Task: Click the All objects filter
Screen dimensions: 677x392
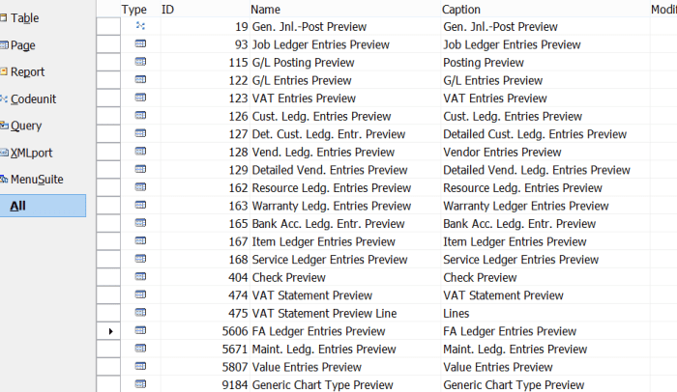Action: click(18, 206)
